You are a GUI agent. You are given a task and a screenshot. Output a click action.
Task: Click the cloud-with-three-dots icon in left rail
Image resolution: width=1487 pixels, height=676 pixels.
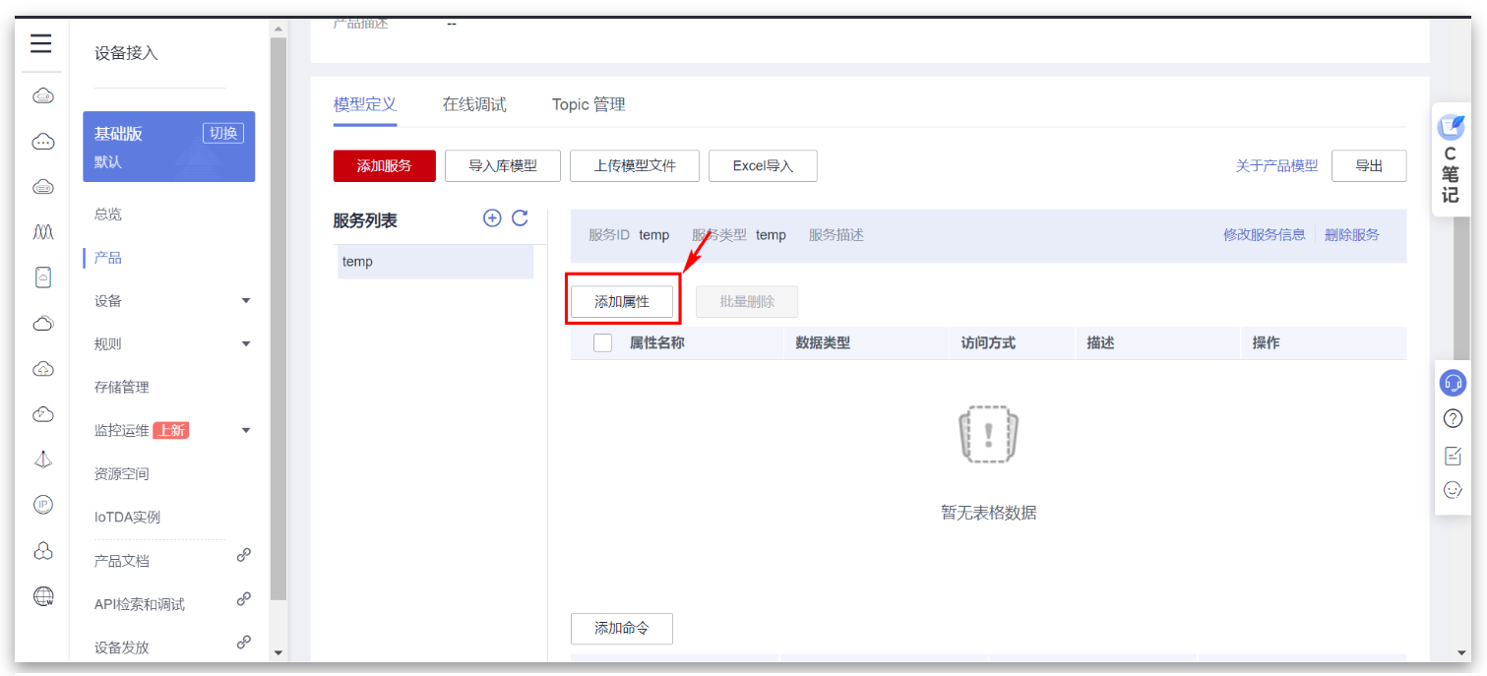point(42,142)
